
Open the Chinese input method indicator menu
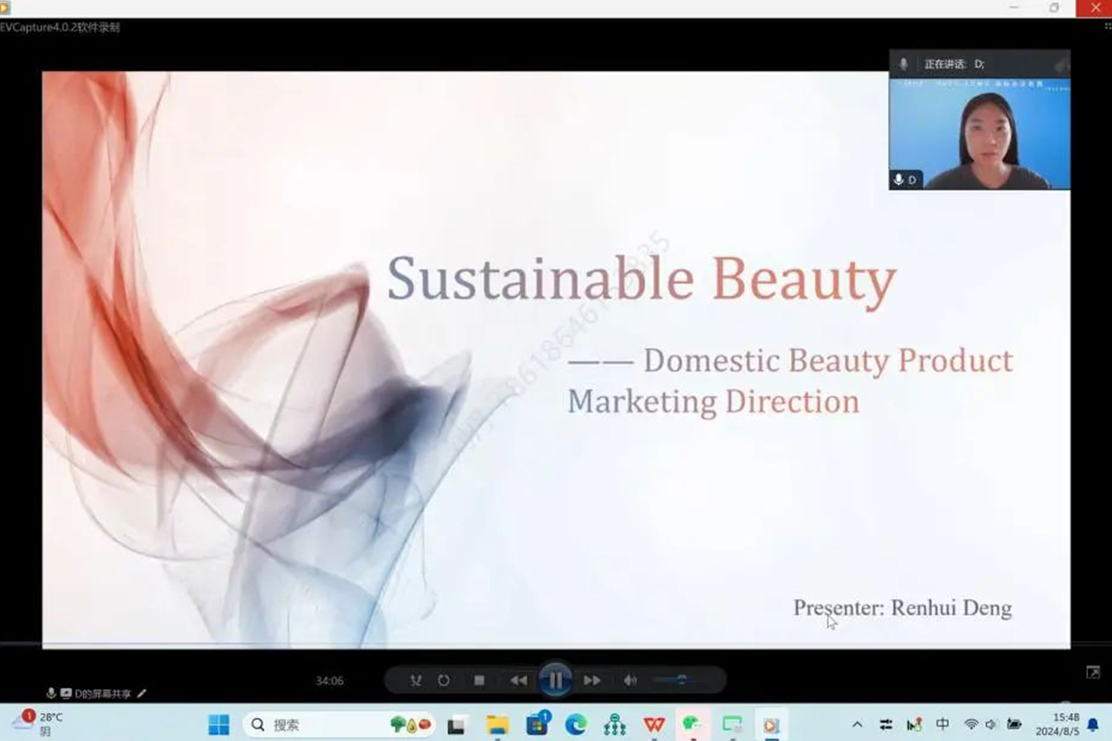click(x=942, y=725)
